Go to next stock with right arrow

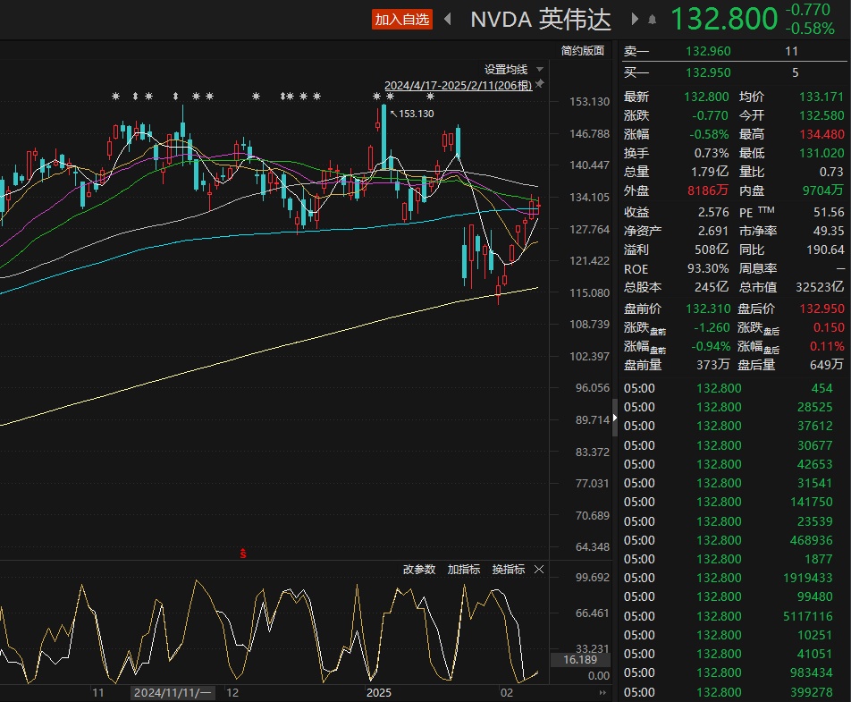(x=635, y=20)
